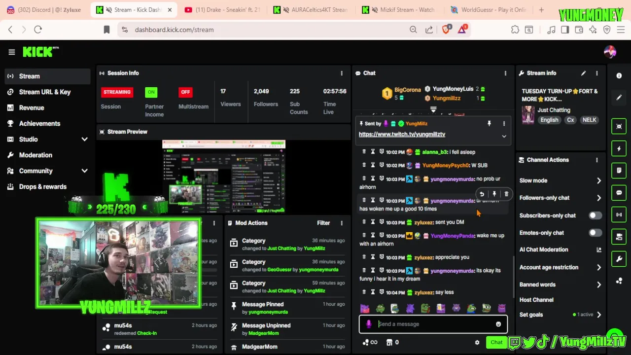This screenshot has width=631, height=355.
Task: Toggle chat bubble widget in right sidebar
Action: tap(619, 193)
